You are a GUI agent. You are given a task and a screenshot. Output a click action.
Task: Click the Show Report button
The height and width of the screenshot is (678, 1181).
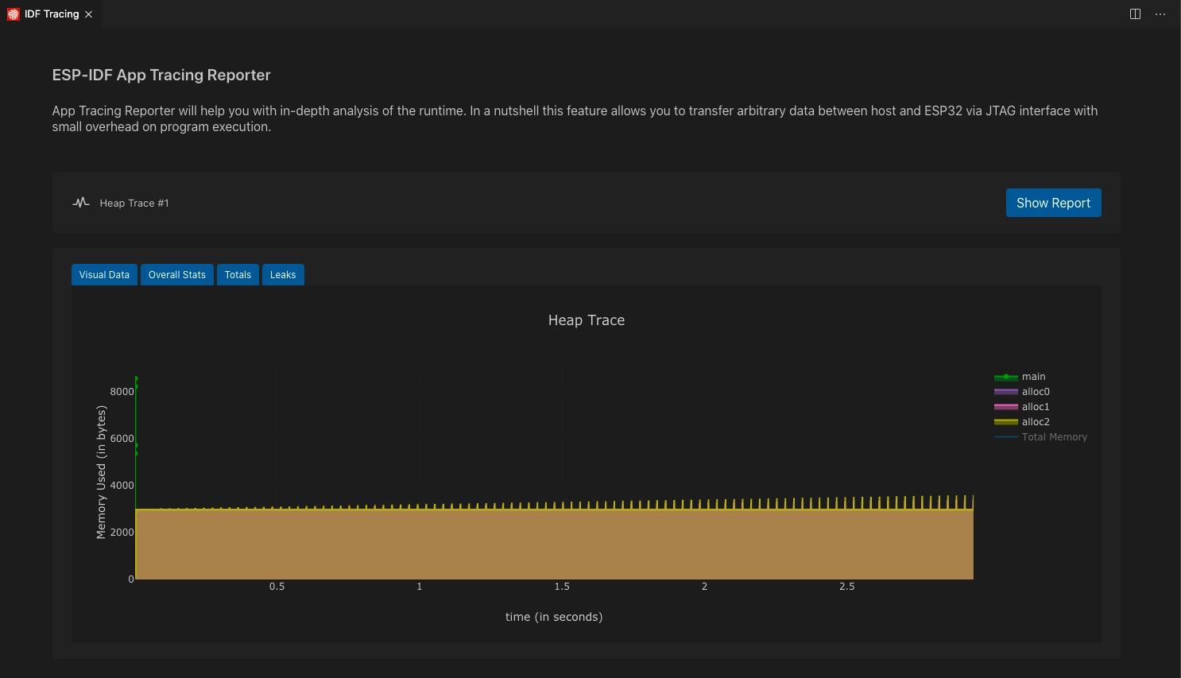(x=1053, y=203)
